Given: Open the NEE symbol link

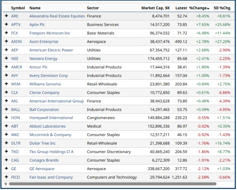Looking at the screenshot, I should [x=15, y=59].
